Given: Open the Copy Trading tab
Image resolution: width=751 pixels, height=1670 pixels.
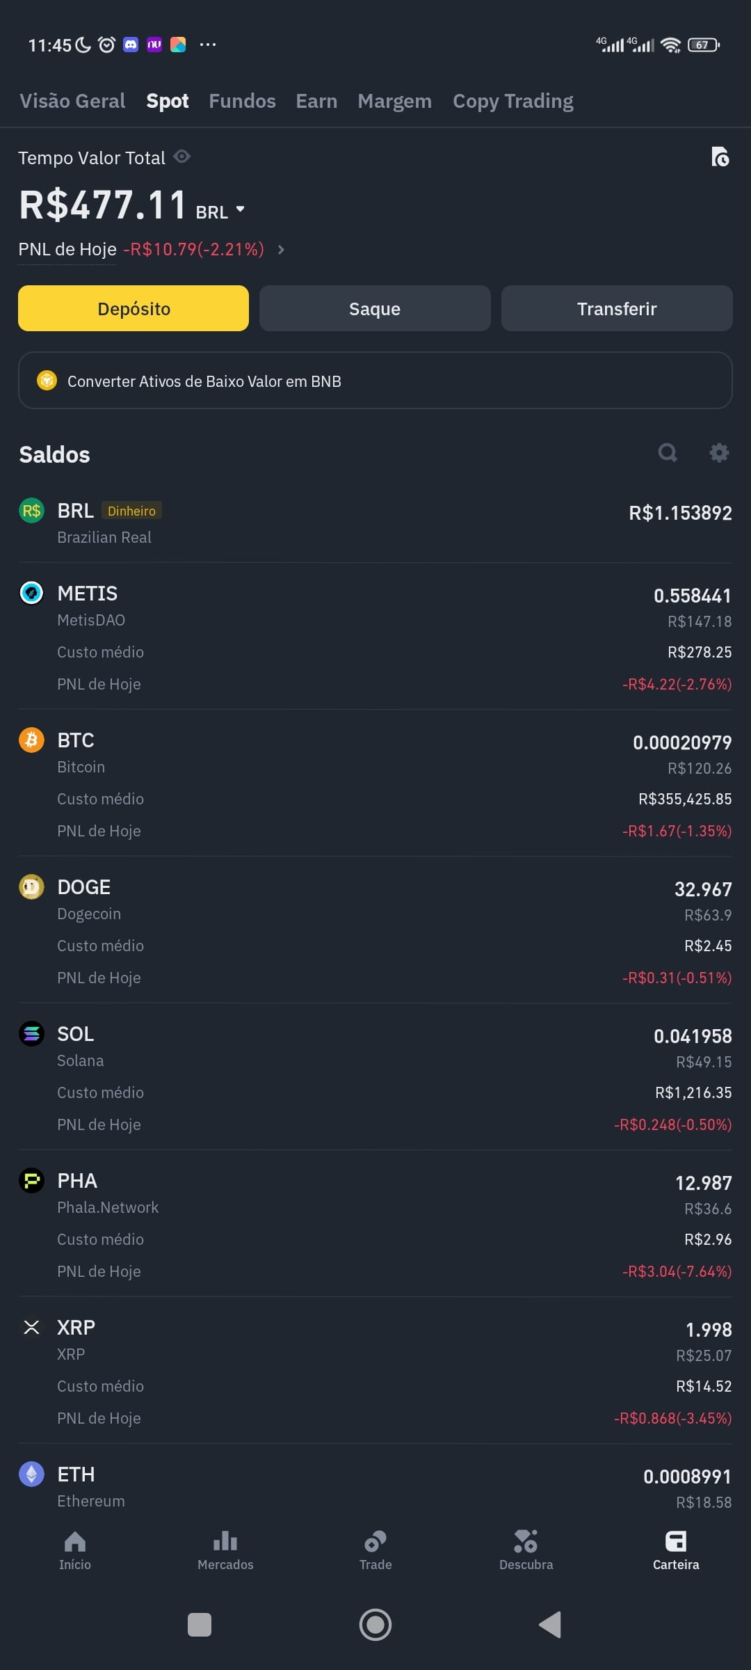Looking at the screenshot, I should click(513, 102).
